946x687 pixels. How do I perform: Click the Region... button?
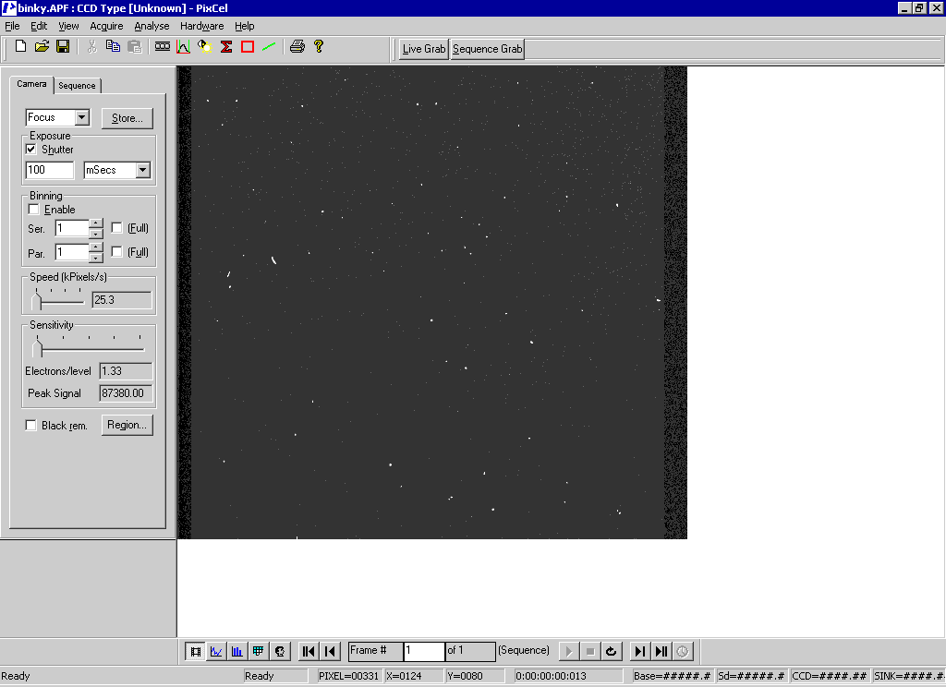tap(127, 425)
